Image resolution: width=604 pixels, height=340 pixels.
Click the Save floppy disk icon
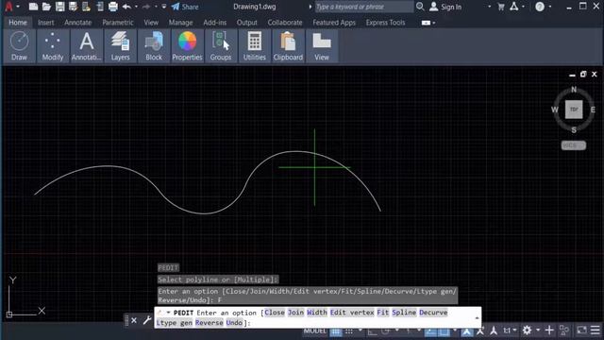pos(59,7)
